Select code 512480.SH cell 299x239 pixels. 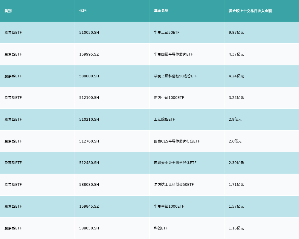coord(89,163)
